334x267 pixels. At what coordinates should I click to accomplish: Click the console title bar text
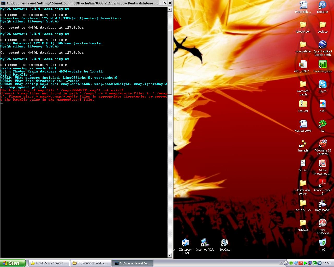pos(82,3)
